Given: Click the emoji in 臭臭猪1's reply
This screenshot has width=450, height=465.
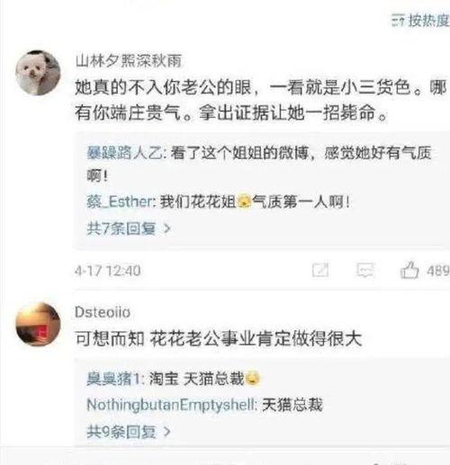Looking at the screenshot, I should tap(253, 379).
